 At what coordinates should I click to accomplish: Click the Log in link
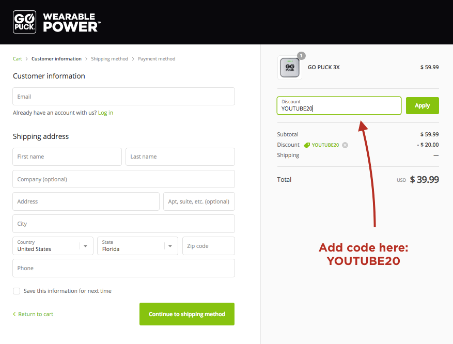(x=105, y=113)
